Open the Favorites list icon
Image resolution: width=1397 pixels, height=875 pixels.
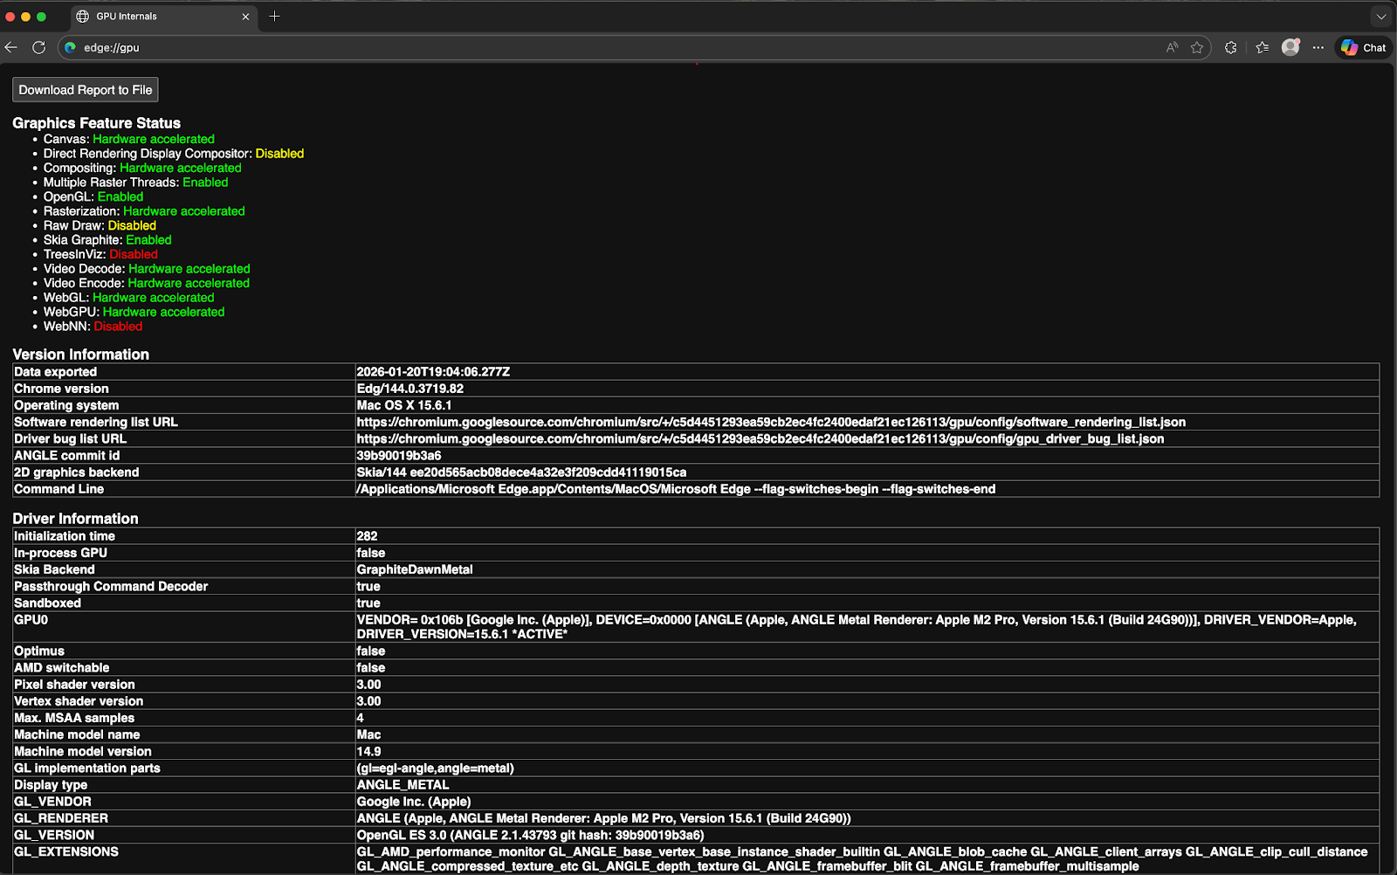pos(1262,48)
